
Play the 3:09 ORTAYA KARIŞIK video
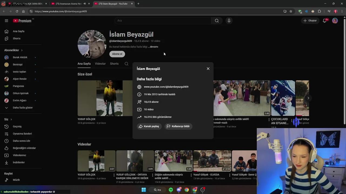pyautogui.click(x=135, y=161)
